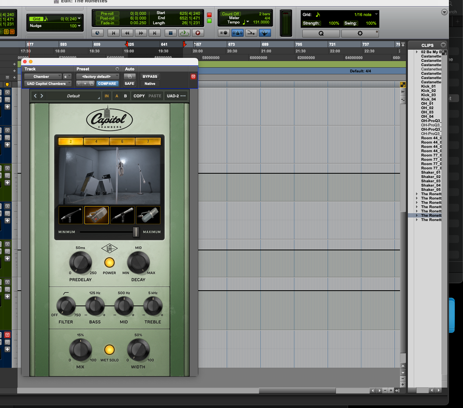Screen dimensions: 463x408
Task: Open the Nudge value dropdown
Action: click(79, 26)
